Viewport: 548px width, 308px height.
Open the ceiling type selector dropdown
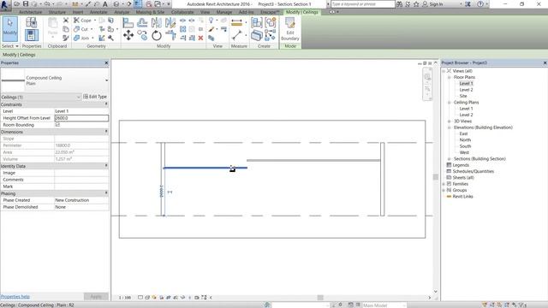pyautogui.click(x=106, y=80)
